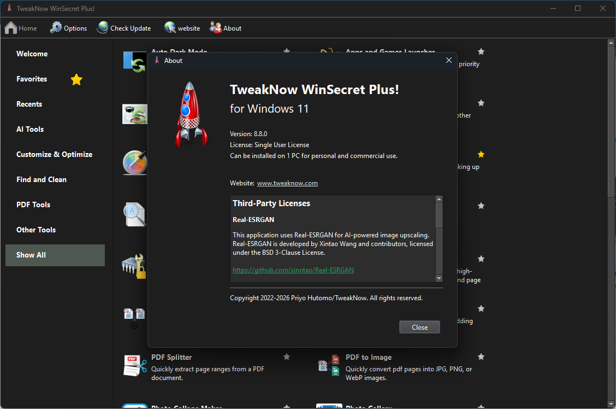Select Customize & Optimize category

click(55, 155)
